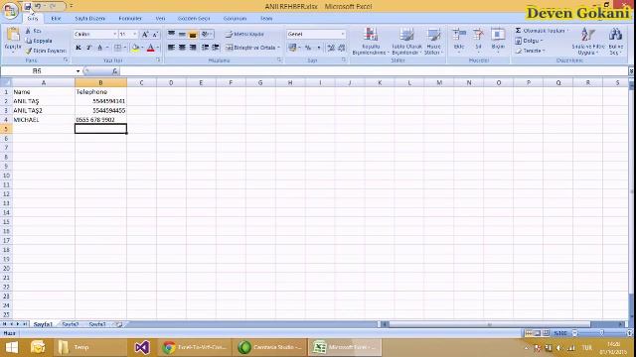Select cell containing MICHAEL
The height and width of the screenshot is (357, 636).
[44, 120]
